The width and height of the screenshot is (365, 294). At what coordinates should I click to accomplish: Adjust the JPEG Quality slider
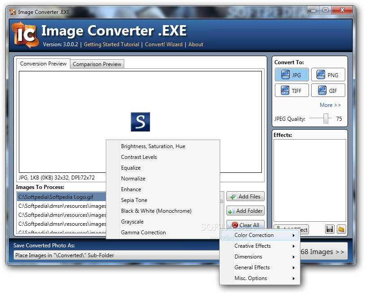(x=326, y=118)
